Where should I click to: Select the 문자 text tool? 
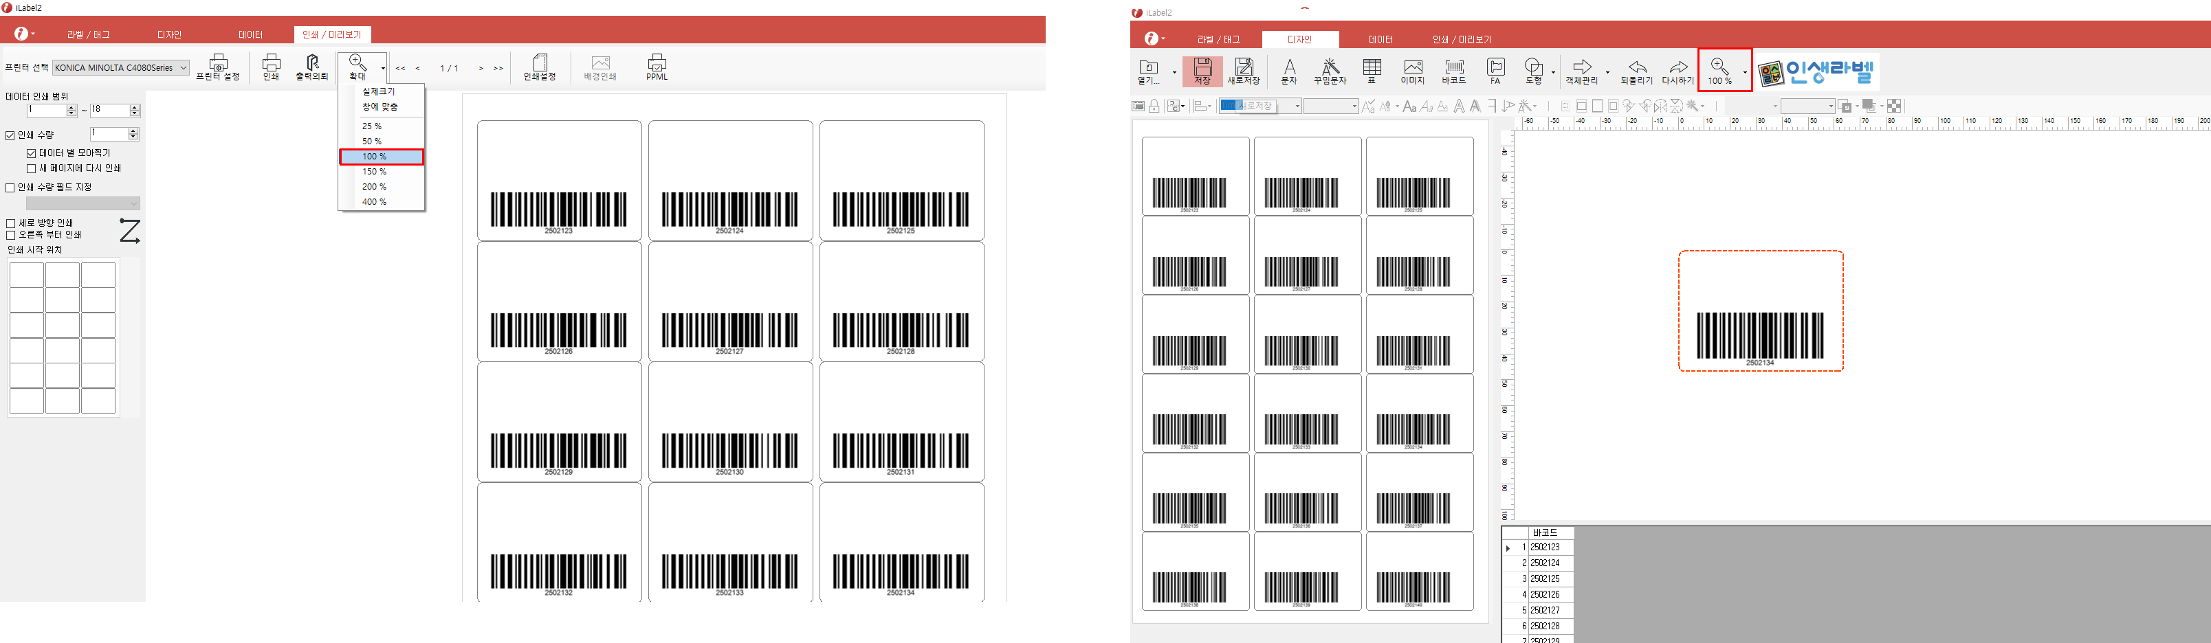tap(1288, 72)
